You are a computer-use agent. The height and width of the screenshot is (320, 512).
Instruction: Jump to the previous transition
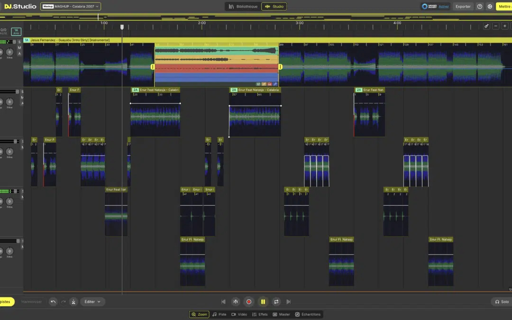[223, 302]
